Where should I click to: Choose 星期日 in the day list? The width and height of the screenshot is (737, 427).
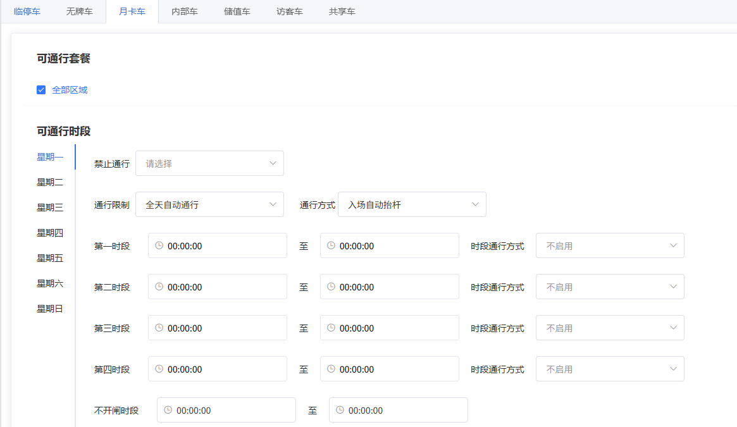(x=50, y=309)
